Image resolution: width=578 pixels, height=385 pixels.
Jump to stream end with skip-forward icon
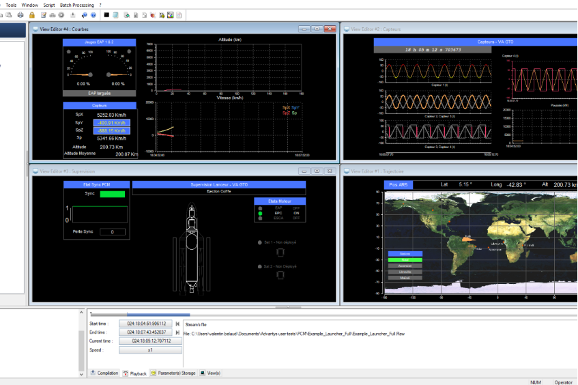tap(178, 332)
